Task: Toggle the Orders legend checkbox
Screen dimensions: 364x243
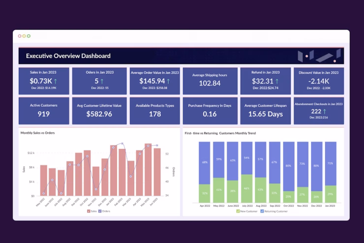Action: pos(100,211)
